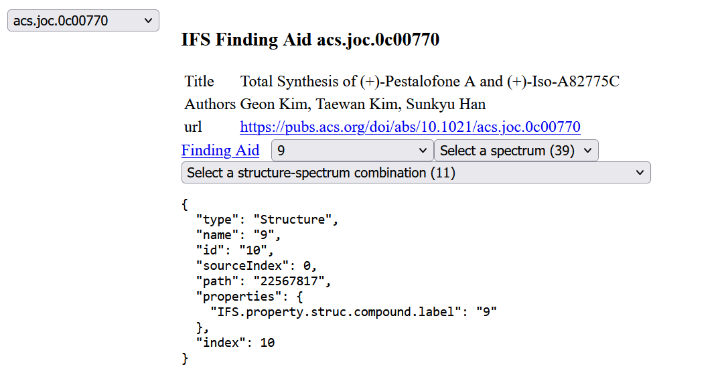The image size is (724, 379).
Task: Click the url row label
Action: tap(193, 127)
